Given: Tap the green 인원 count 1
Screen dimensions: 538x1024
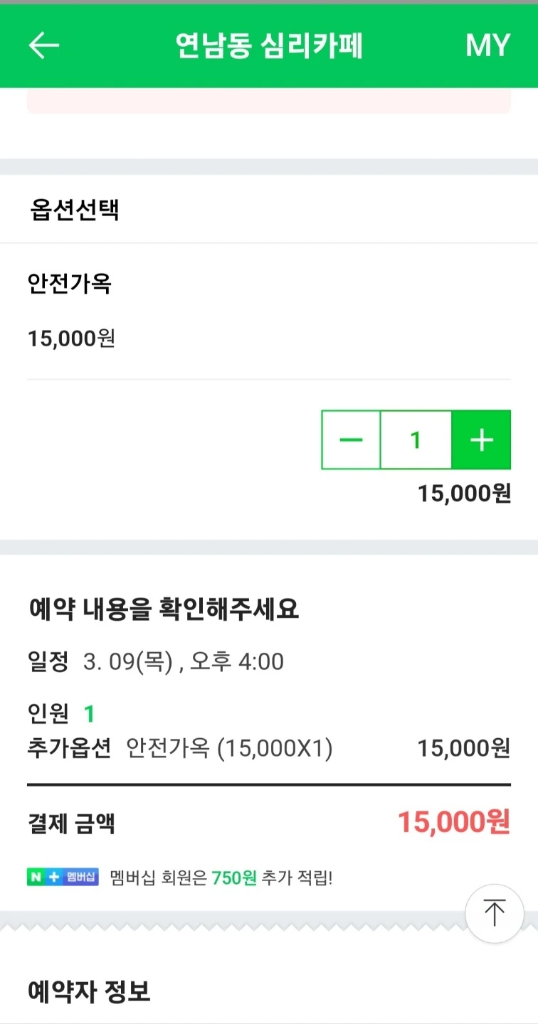Looking at the screenshot, I should click(x=89, y=713).
